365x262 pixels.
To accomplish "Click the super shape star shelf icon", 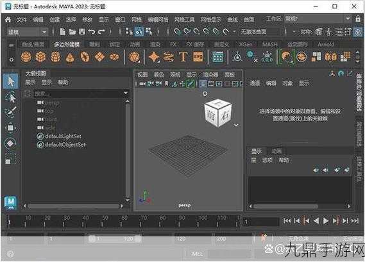I will 154,57.
